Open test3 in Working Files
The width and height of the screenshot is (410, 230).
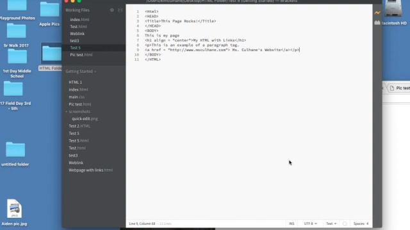[x=74, y=41]
